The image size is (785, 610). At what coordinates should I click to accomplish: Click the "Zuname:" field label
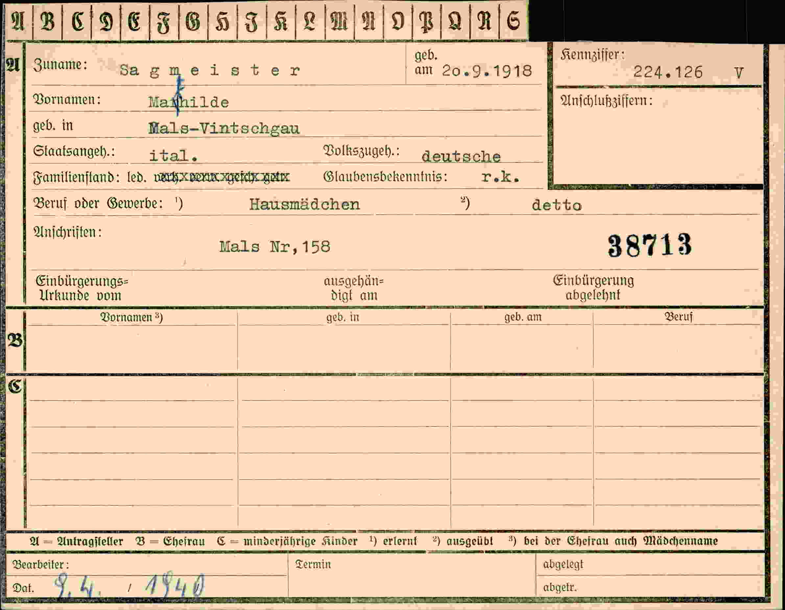coord(60,65)
